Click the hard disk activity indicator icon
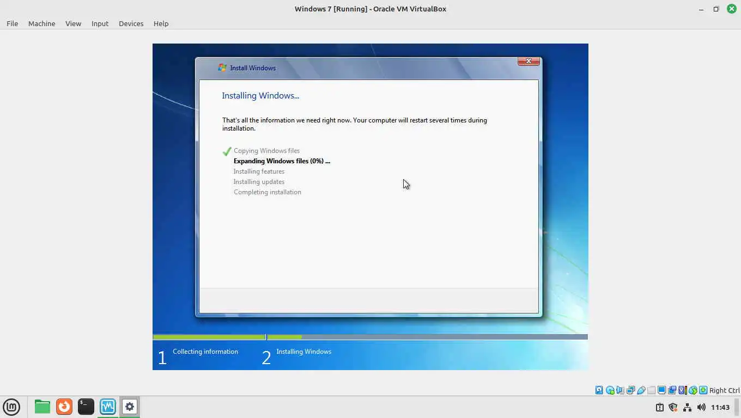This screenshot has height=418, width=741. (599, 390)
